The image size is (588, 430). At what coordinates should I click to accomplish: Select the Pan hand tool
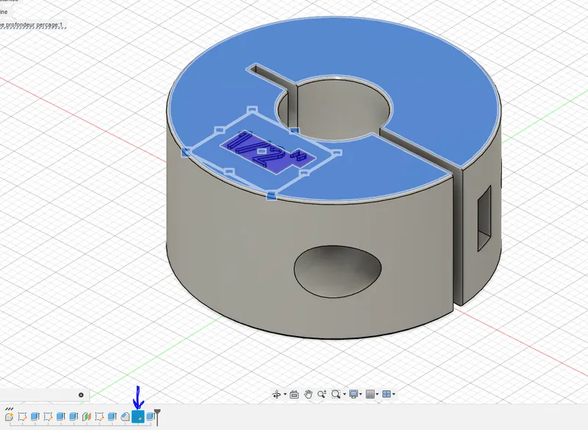coord(309,394)
